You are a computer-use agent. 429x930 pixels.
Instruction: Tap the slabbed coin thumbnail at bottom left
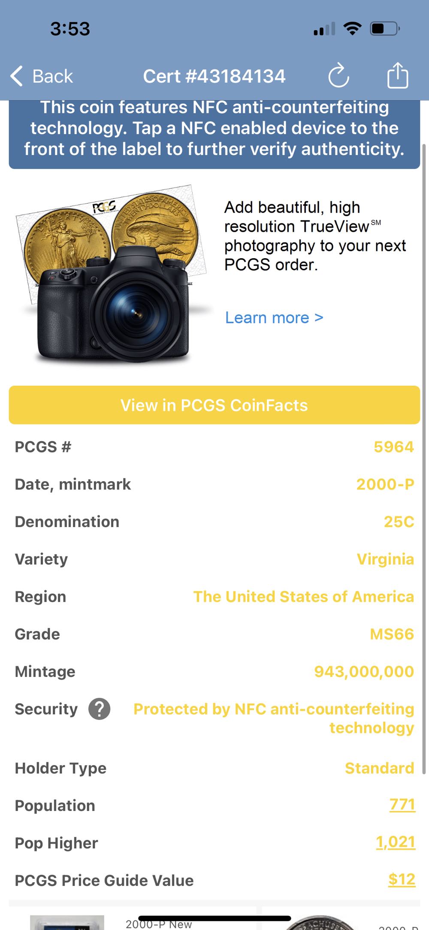point(67,922)
